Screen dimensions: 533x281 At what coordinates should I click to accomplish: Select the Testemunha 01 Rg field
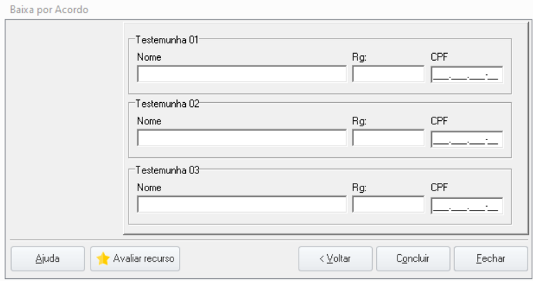click(x=389, y=74)
